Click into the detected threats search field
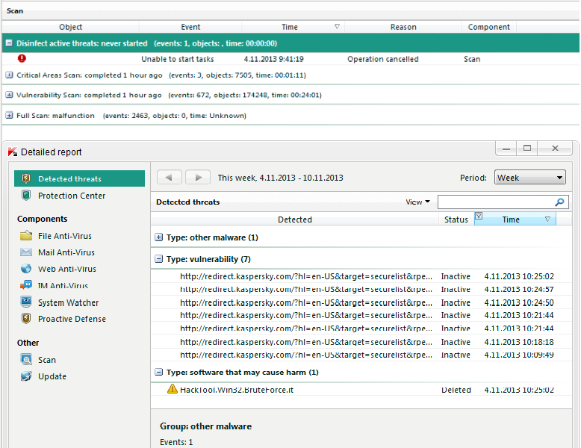 [x=494, y=202]
